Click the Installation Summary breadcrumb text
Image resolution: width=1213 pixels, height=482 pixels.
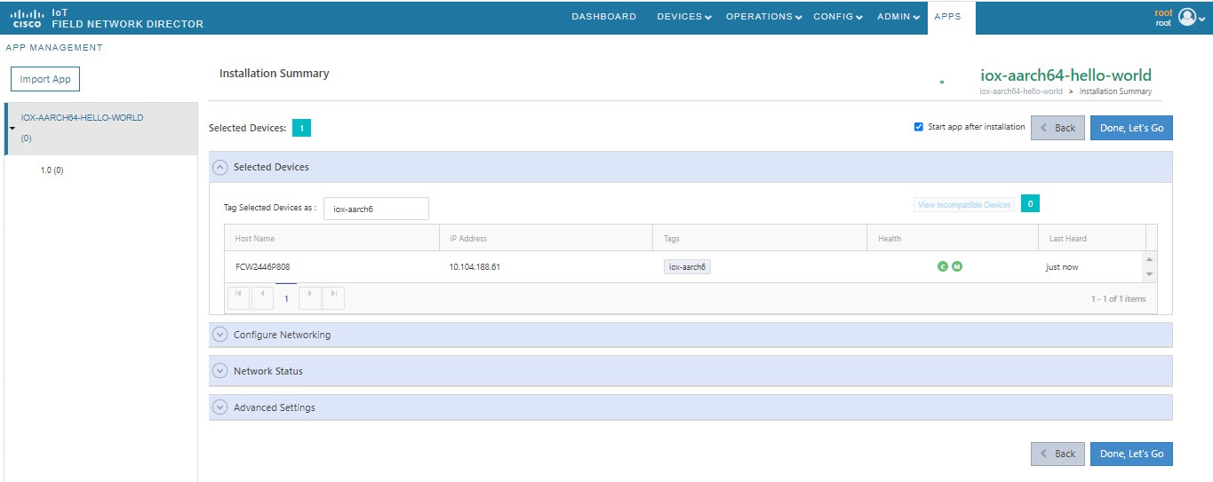coord(1115,91)
